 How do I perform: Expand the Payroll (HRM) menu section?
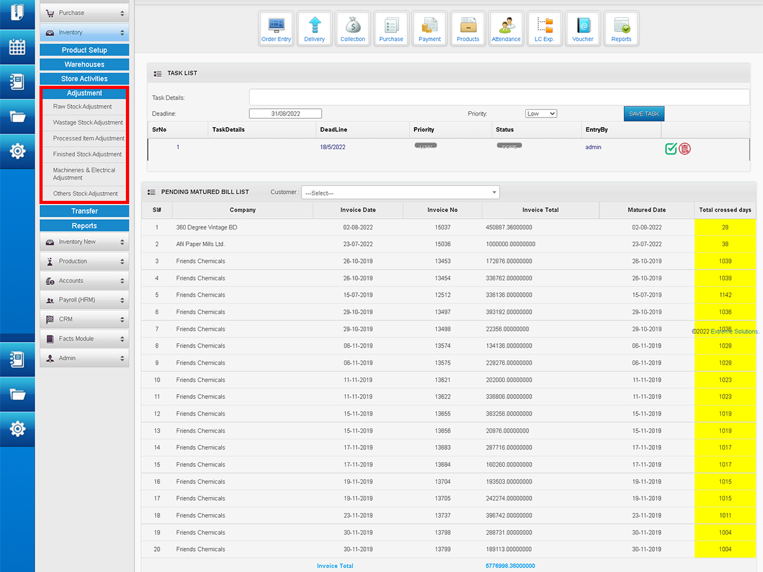click(x=85, y=300)
